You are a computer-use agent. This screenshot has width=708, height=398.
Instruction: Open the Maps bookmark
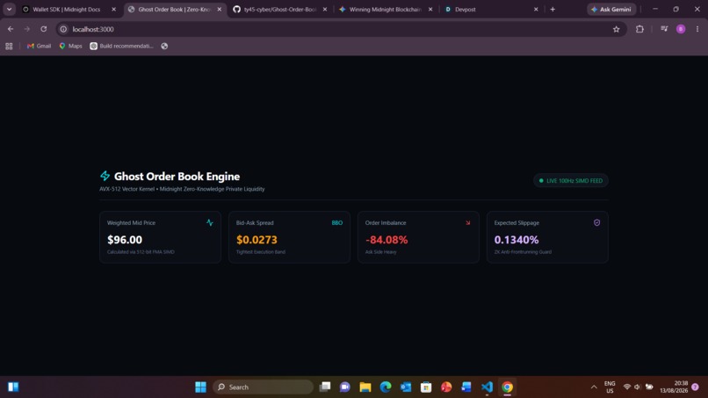(70, 46)
